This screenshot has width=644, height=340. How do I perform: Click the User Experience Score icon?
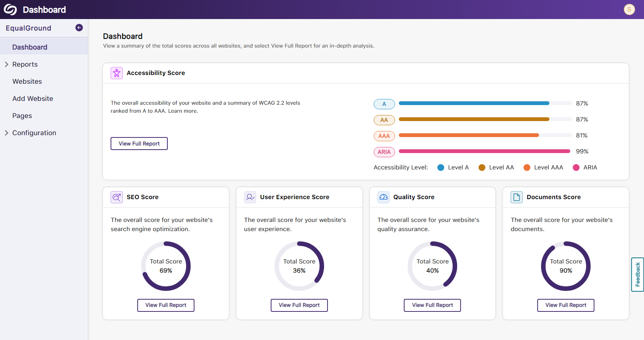coord(250,197)
